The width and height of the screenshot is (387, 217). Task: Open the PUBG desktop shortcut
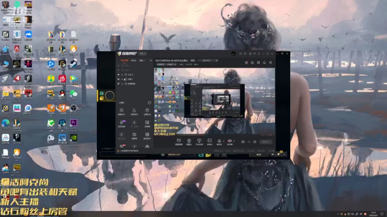point(16,167)
